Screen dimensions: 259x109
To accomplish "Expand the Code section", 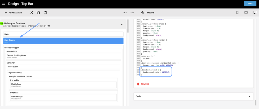I will [249, 96].
